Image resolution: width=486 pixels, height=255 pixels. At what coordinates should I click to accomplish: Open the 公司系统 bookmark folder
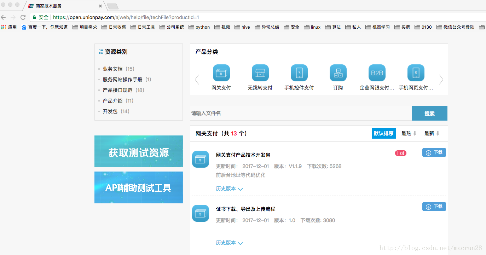pos(172,27)
